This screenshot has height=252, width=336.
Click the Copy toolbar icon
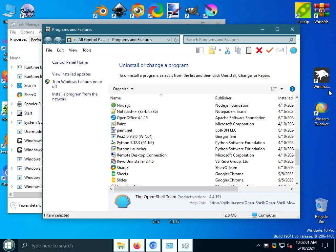(238, 50)
